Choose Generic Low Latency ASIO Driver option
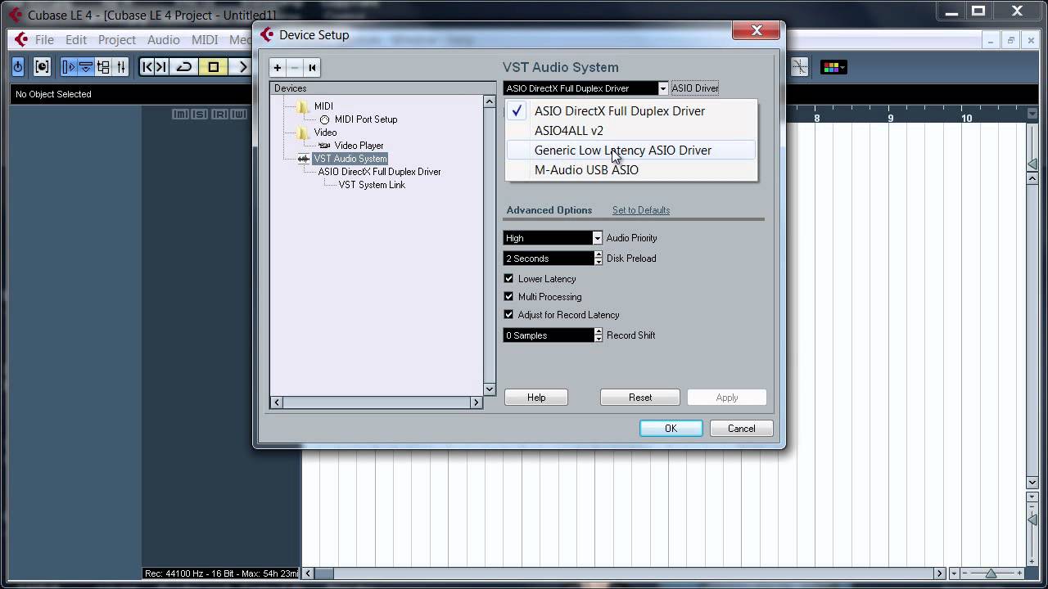The height and width of the screenshot is (589, 1048). tap(631, 151)
